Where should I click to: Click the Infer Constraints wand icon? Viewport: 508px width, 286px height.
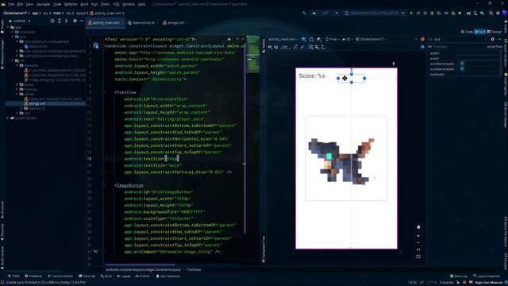[302, 47]
